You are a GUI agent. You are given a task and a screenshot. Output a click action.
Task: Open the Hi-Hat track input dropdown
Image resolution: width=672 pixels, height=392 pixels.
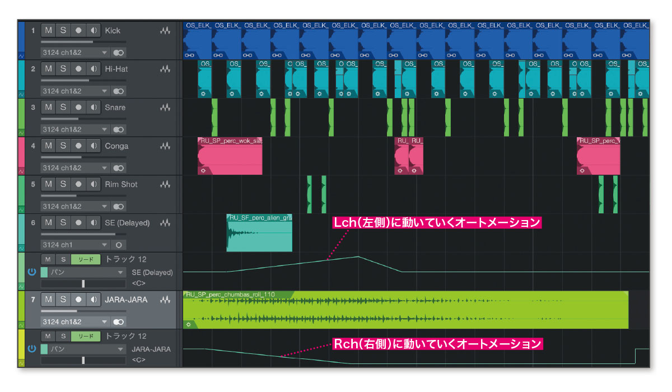click(76, 91)
